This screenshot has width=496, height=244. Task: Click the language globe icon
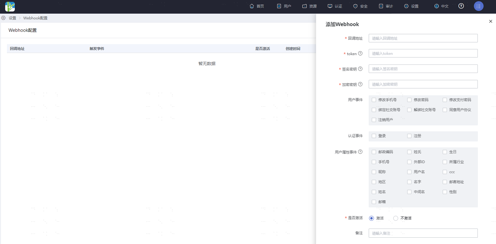(436, 6)
